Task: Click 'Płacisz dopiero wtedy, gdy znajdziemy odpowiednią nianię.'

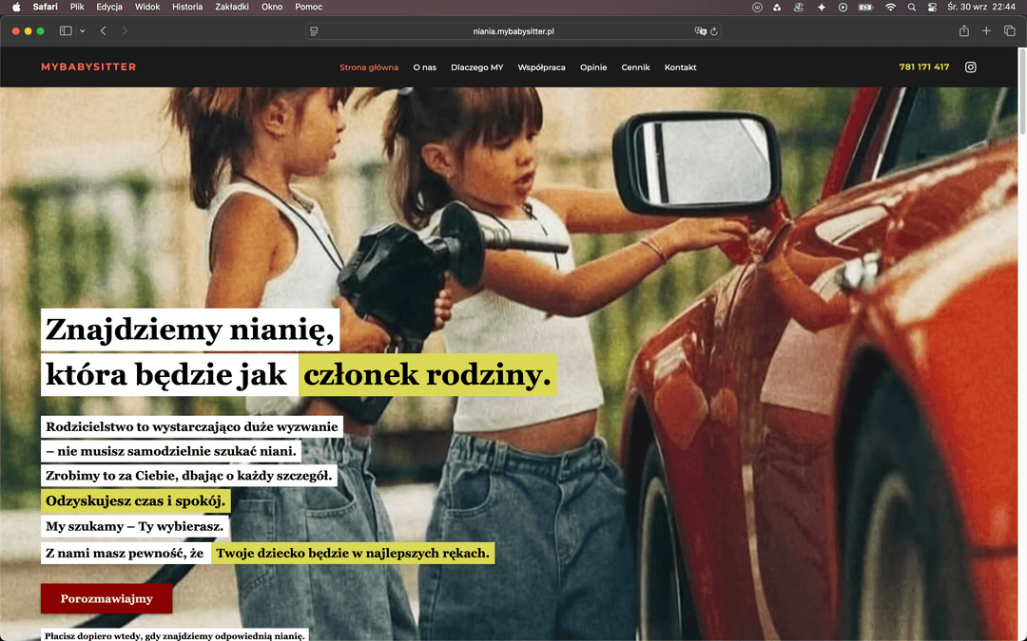Action: pyautogui.click(x=175, y=635)
